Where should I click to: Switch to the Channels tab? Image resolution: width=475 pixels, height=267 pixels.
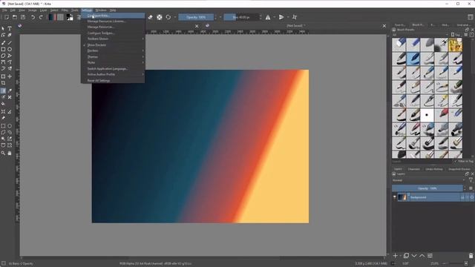click(413, 169)
